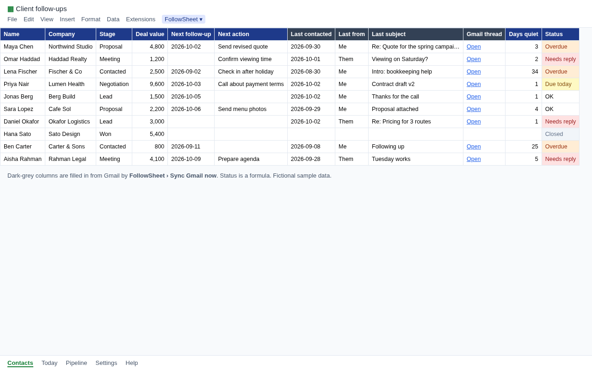Switch to the Today tab
This screenshot has height=370, width=592.
click(49, 363)
